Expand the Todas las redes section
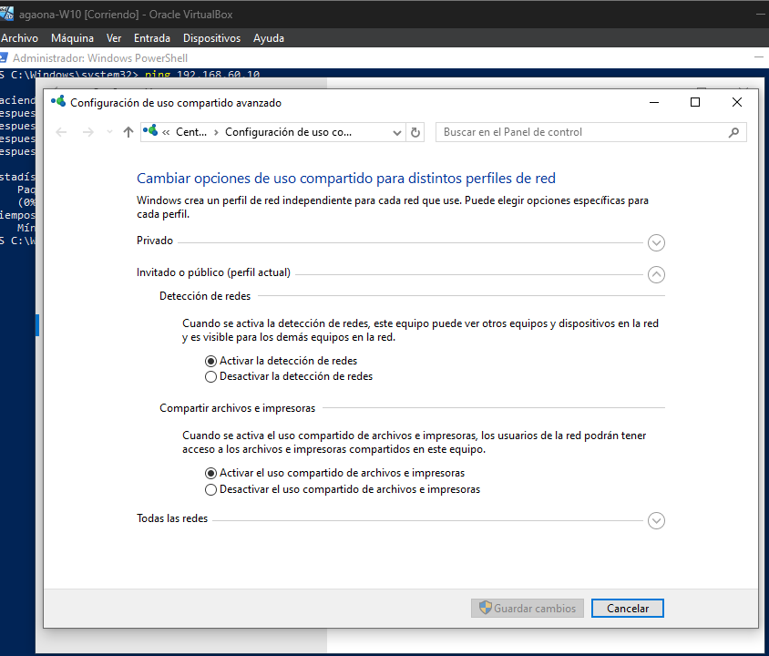The width and height of the screenshot is (769, 656). pos(656,520)
